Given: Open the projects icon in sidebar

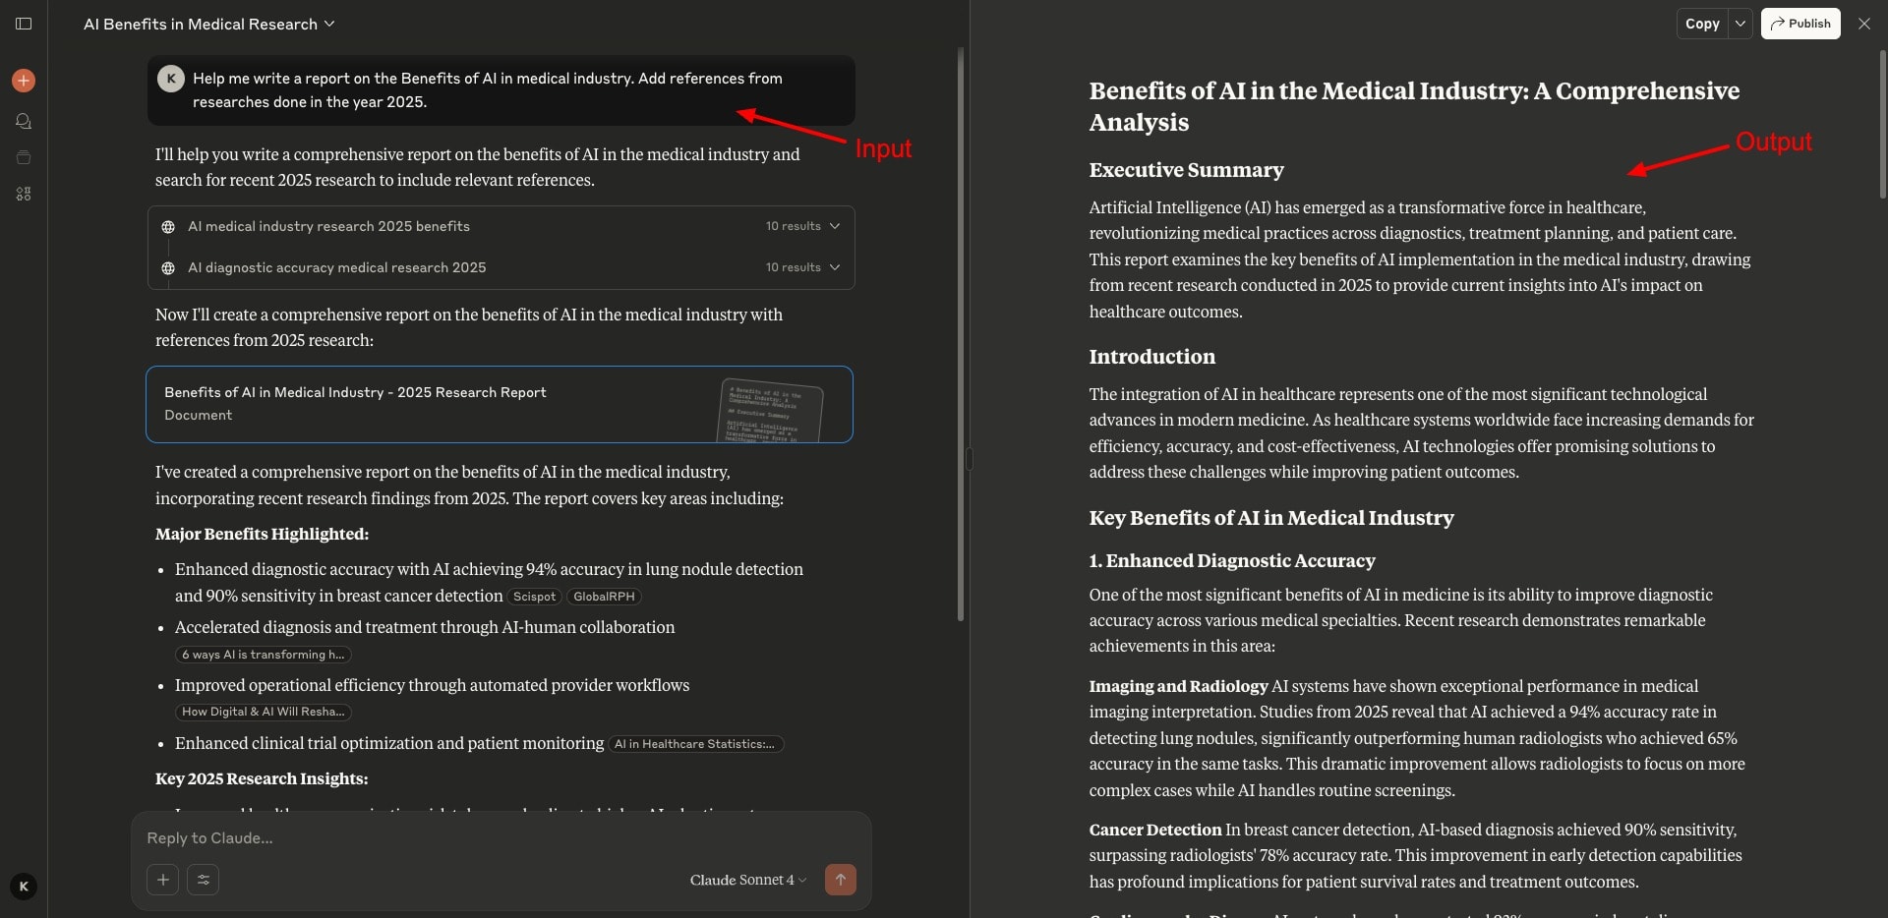Looking at the screenshot, I should click(x=24, y=157).
